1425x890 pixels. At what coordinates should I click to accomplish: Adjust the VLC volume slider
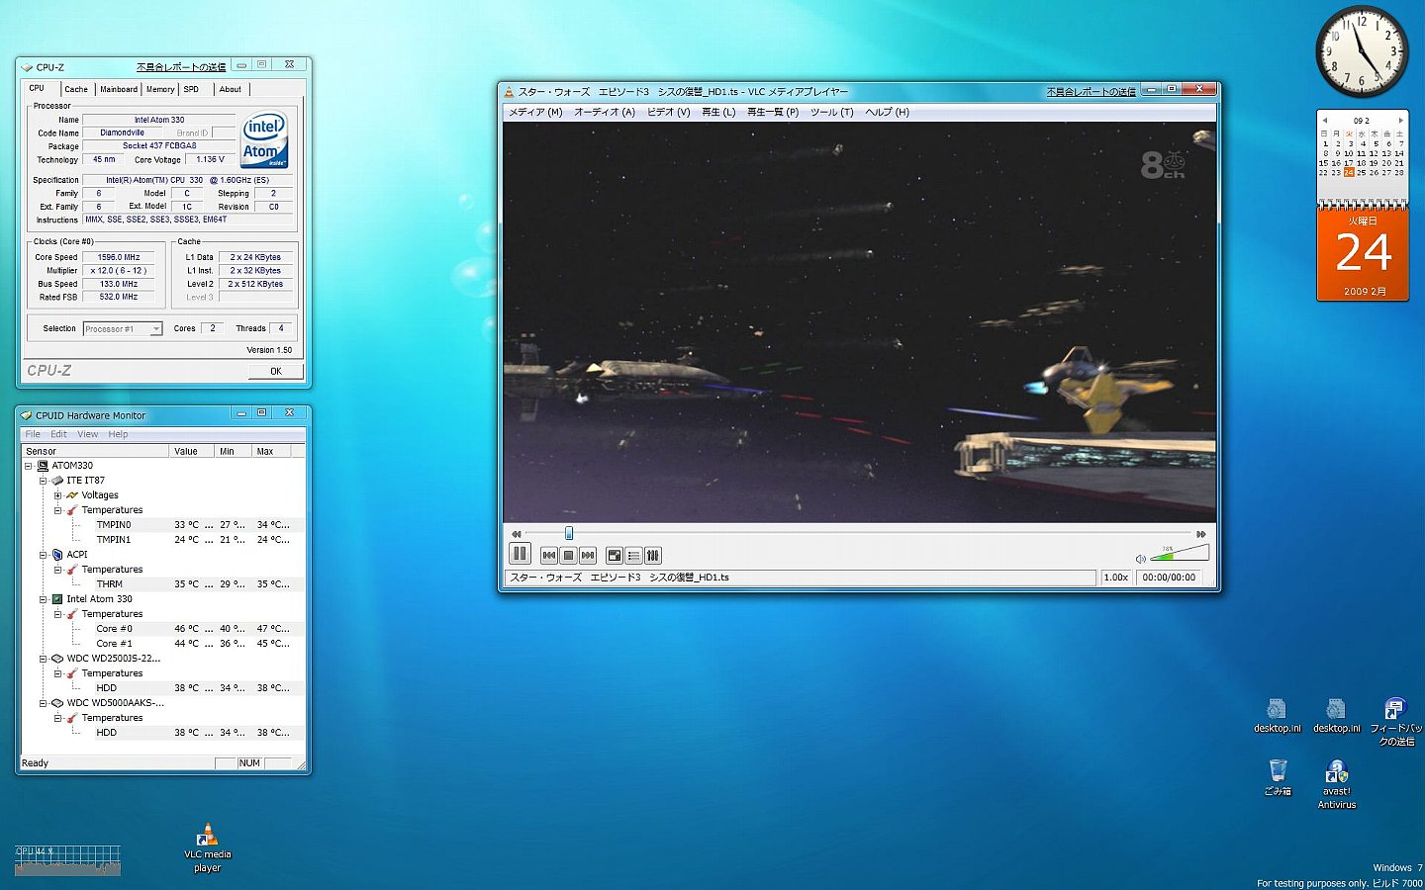1180,553
